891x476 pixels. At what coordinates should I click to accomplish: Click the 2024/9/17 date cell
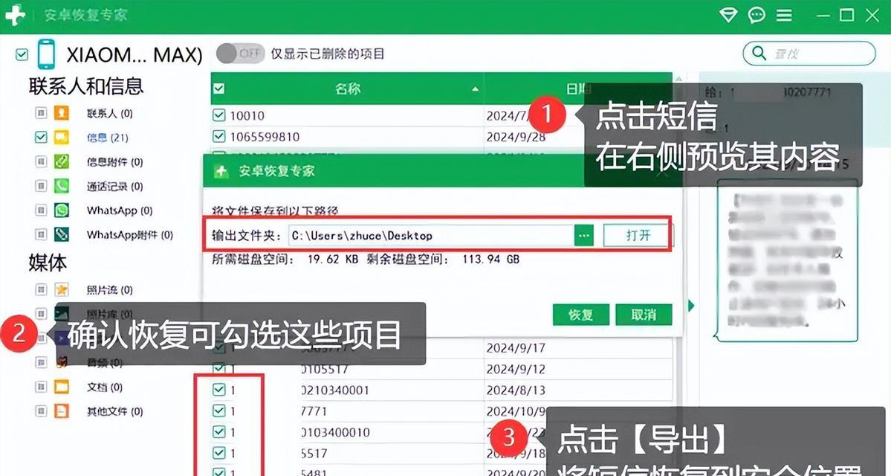point(516,347)
